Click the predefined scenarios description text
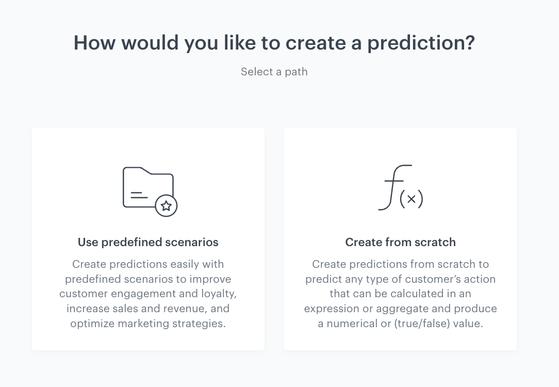Screen dimensions: 559x387 tap(148, 294)
